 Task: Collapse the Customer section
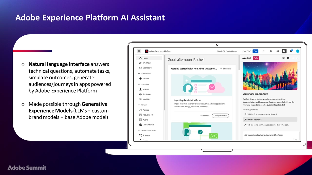(x=139, y=85)
